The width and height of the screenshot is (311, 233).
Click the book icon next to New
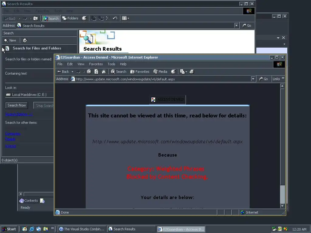(25, 40)
